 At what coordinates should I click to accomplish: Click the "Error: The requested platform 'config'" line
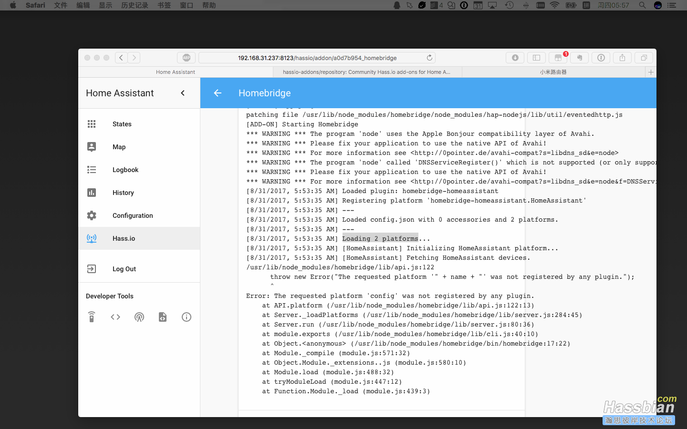point(390,296)
